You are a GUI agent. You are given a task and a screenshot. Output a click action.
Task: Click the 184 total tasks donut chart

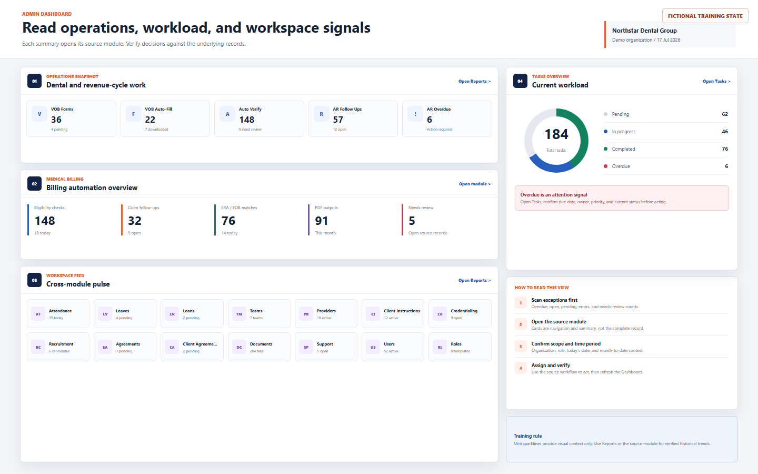(x=556, y=141)
